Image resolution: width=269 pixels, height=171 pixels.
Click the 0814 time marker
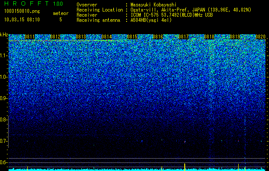tap(106, 37)
